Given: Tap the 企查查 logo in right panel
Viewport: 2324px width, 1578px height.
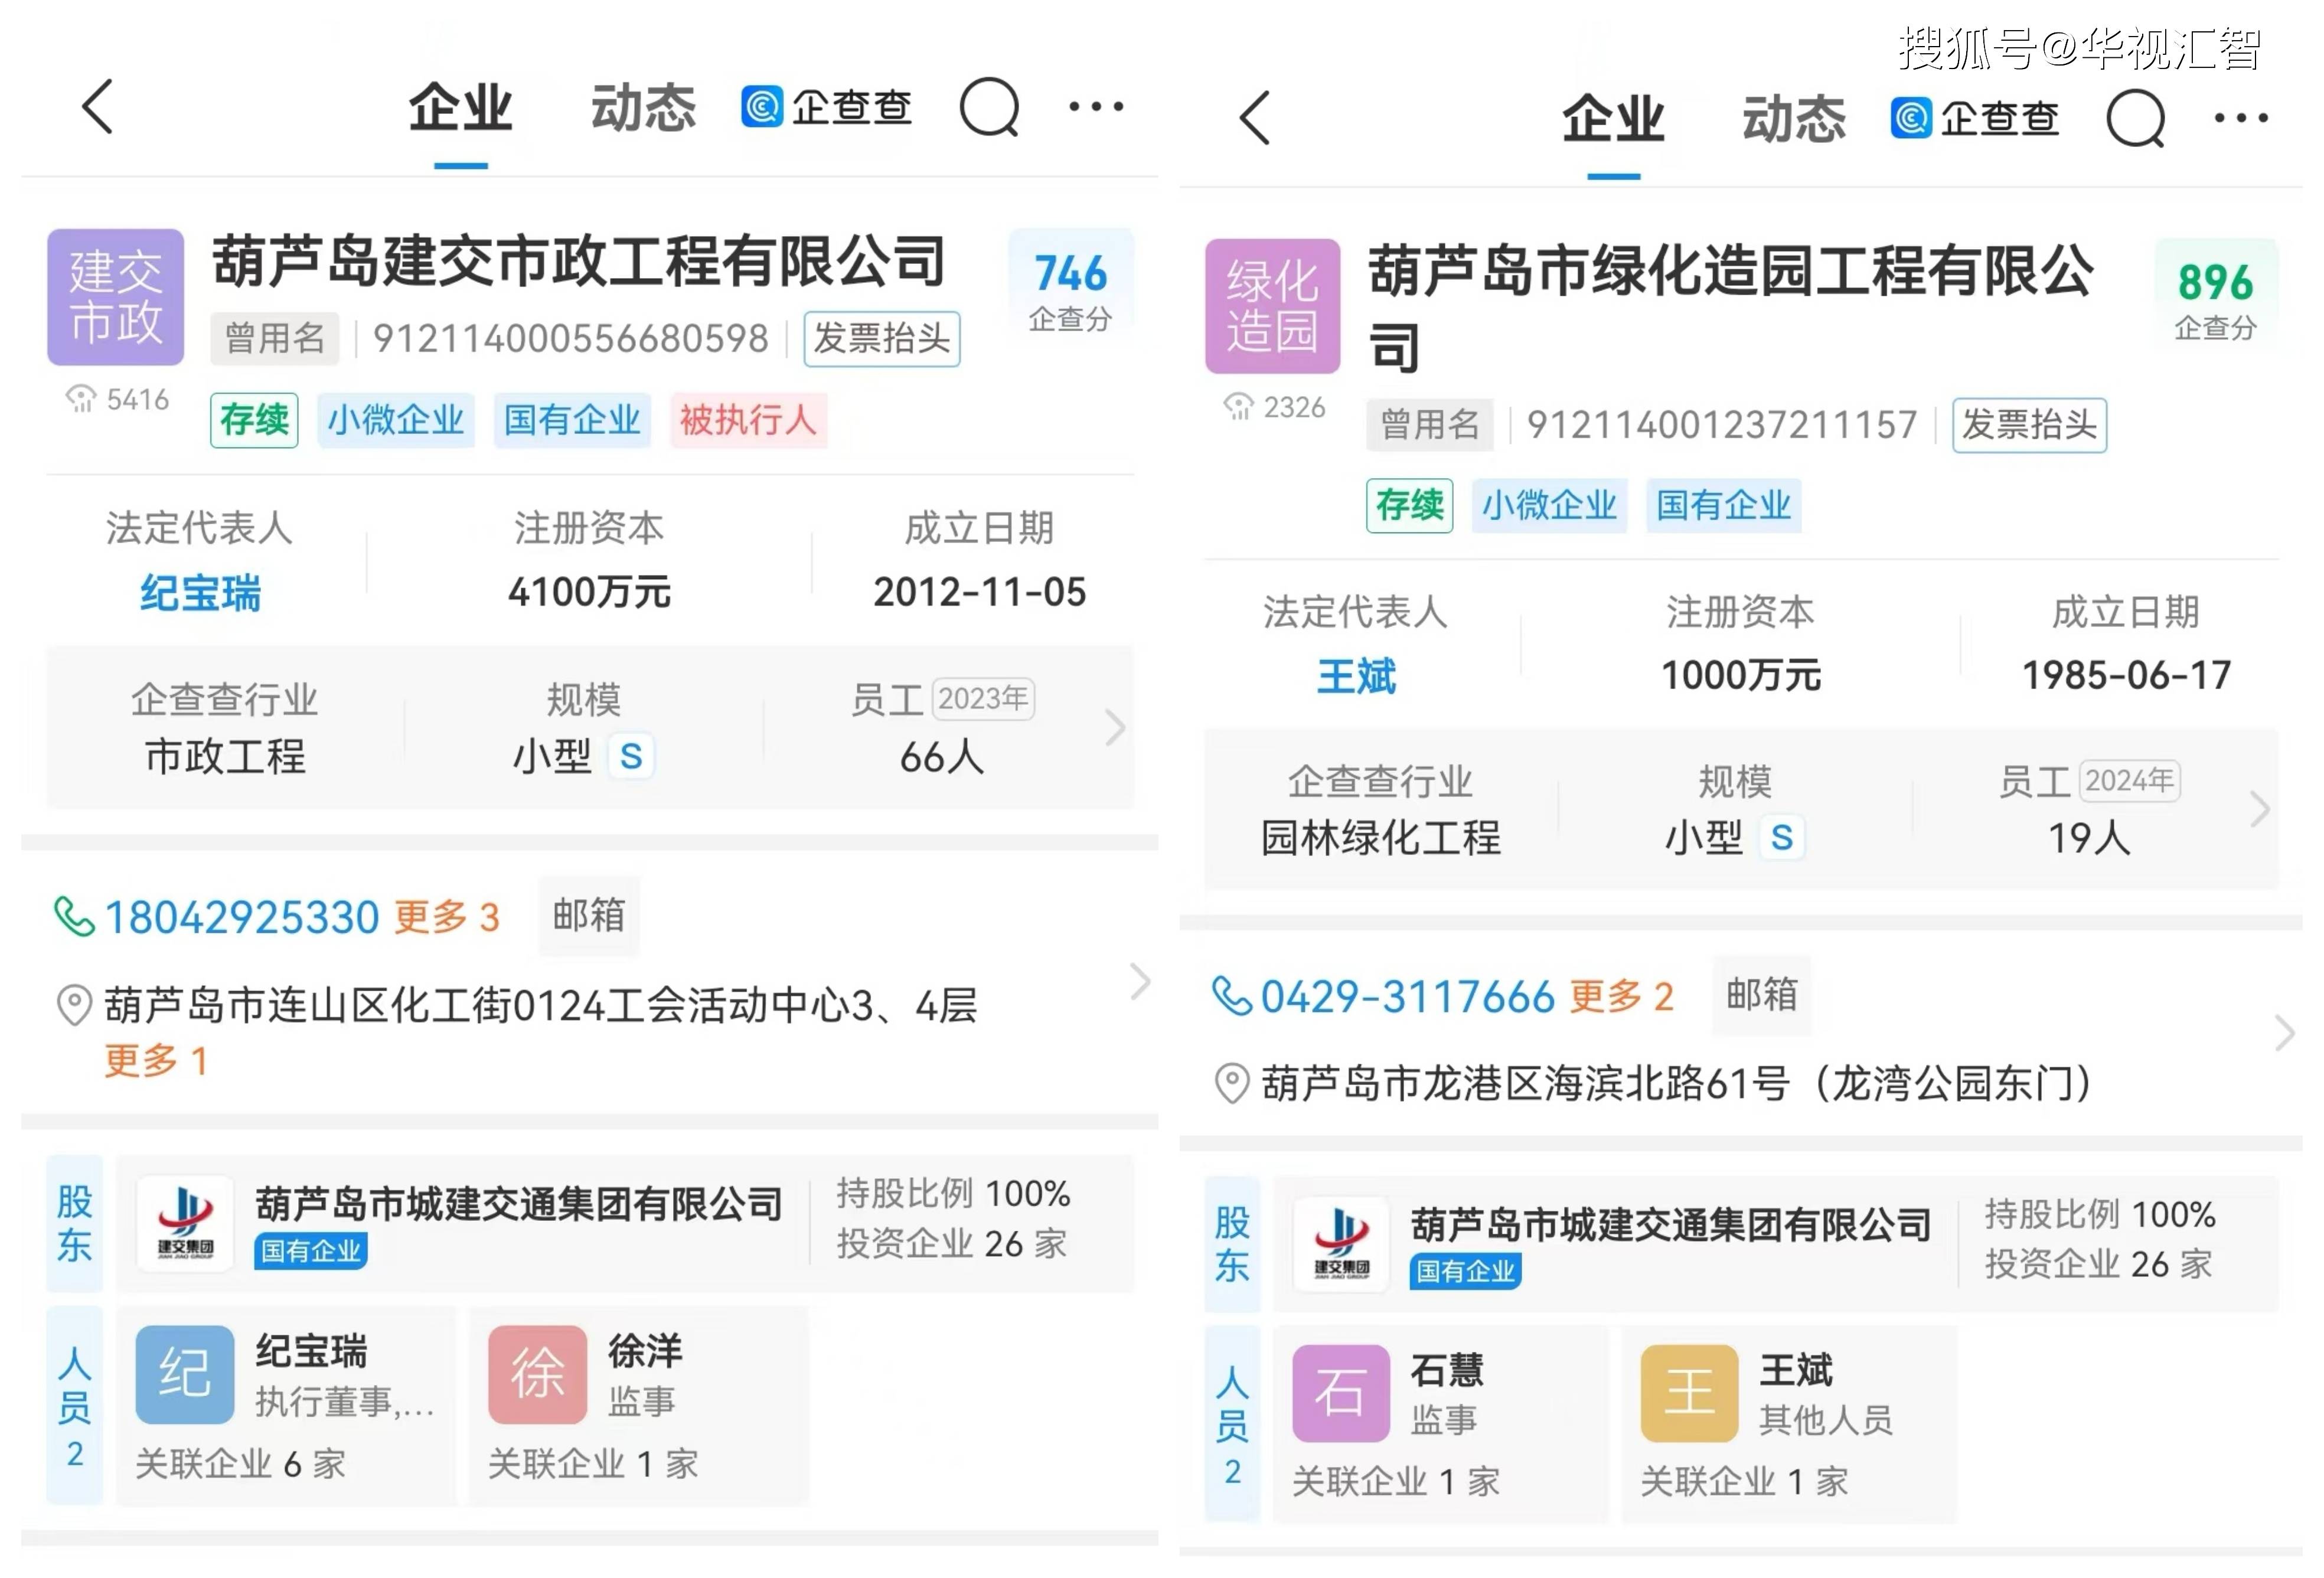Looking at the screenshot, I should point(1974,118).
